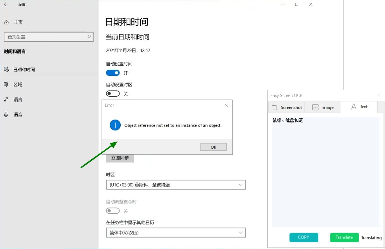Click the blue info icon in Error dialog
This screenshot has height=249, width=385.
(x=115, y=125)
